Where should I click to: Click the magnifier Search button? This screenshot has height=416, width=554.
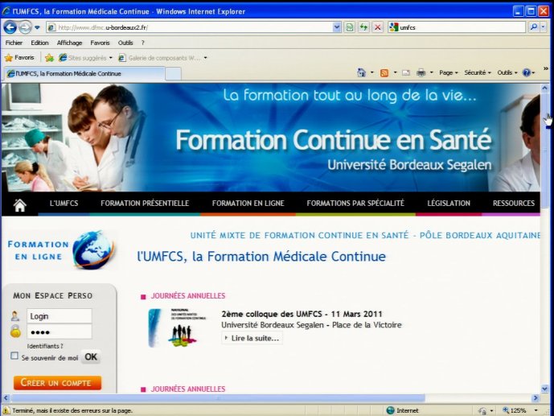click(534, 27)
